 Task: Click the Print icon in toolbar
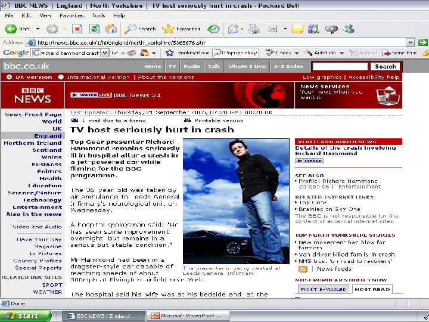pos(254,29)
